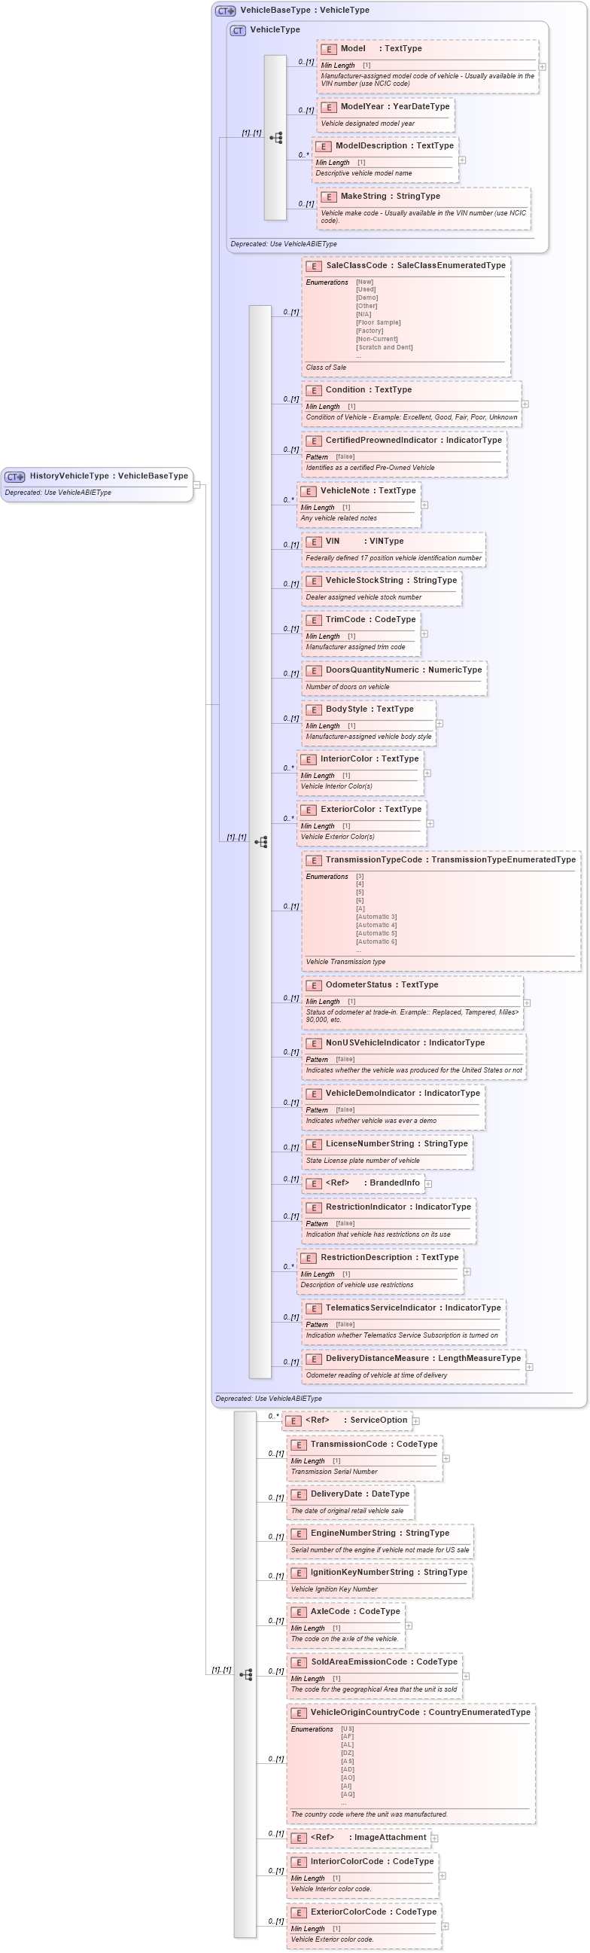Click the E icon of VehicleNote

tap(309, 491)
